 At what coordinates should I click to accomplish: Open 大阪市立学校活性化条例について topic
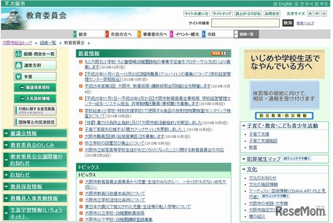[115, 200]
